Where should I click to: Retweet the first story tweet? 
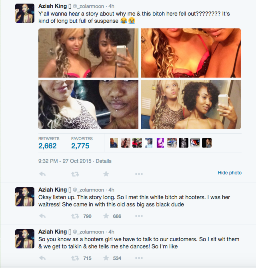click(x=74, y=174)
